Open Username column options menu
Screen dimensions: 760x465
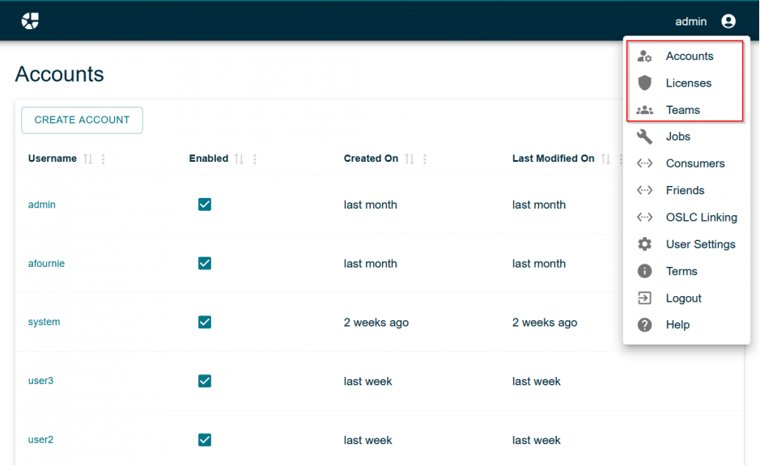tap(103, 159)
